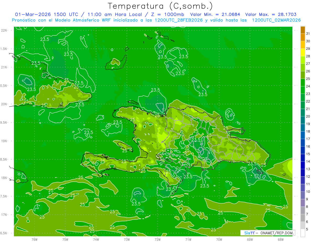This screenshot has height=243, width=315.
Task: Select the dark blue swatch between 13 and 14
Action: [x=303, y=165]
